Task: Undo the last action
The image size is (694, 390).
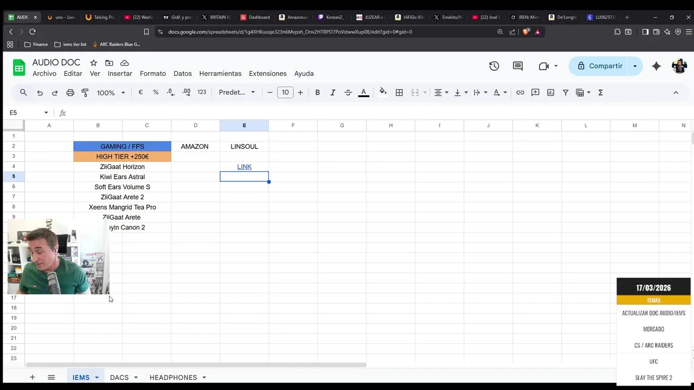Action: click(40, 93)
